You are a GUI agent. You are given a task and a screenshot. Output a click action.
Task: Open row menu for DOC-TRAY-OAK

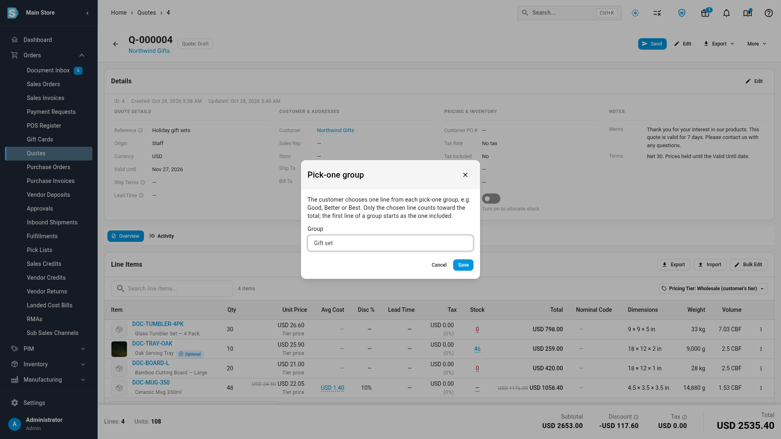(x=761, y=349)
